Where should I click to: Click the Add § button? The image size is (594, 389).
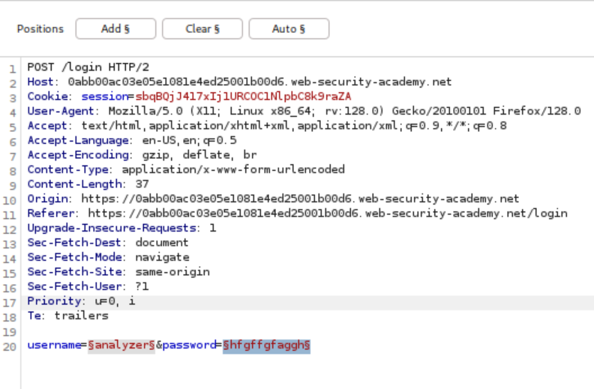coord(115,28)
